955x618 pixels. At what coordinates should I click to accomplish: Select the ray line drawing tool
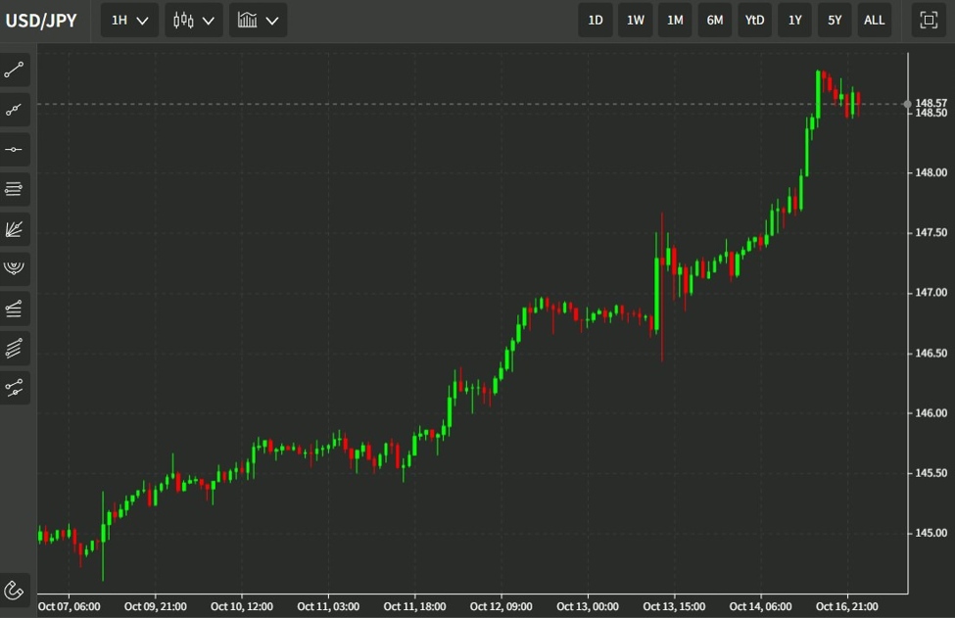[15, 111]
